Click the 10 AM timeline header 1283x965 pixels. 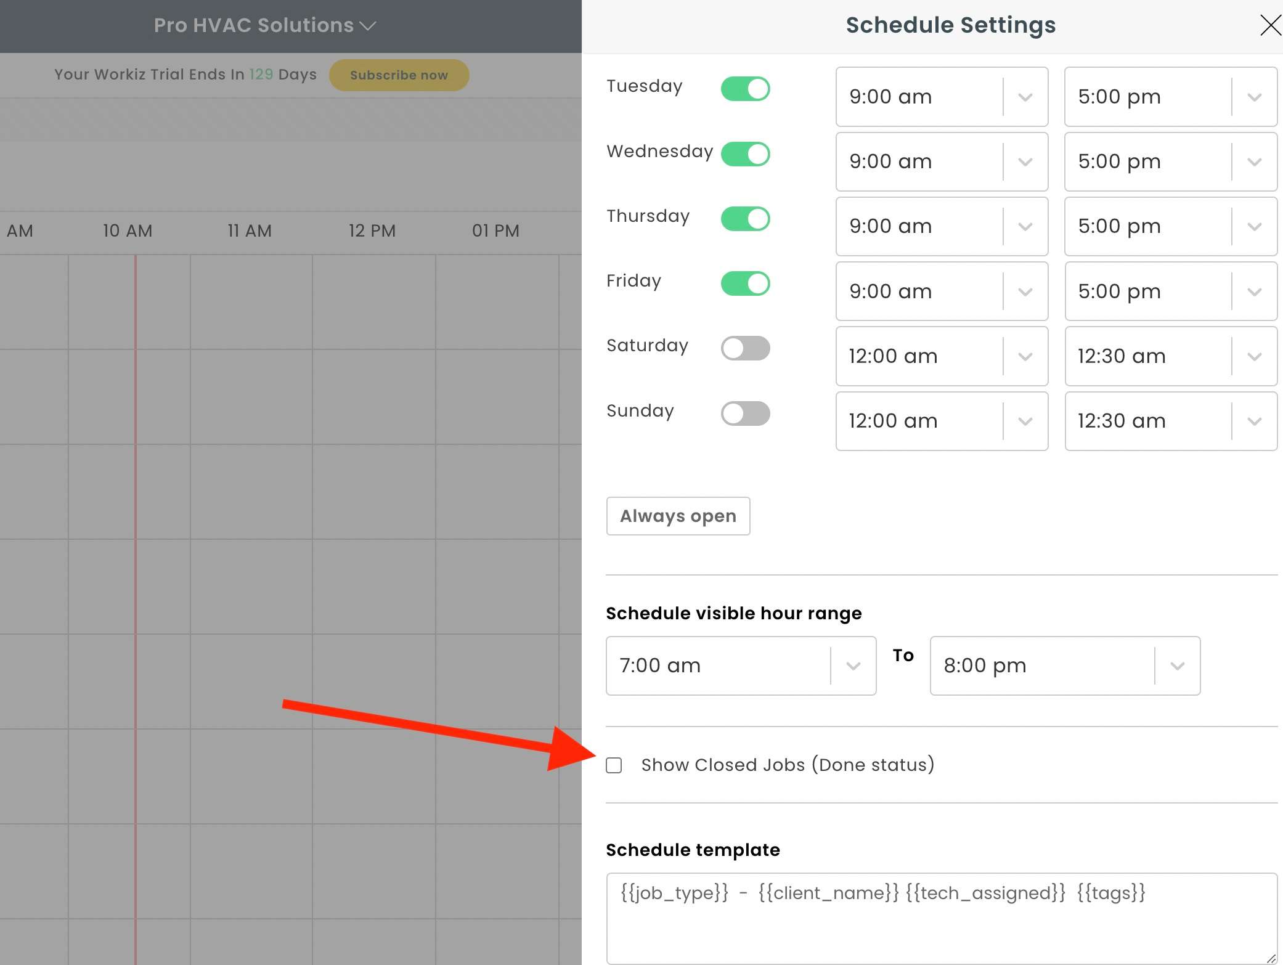point(128,230)
